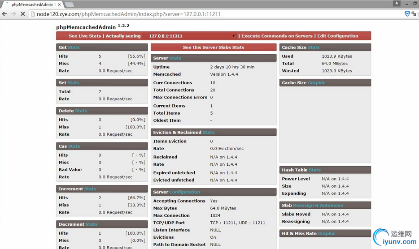Click the Get Stats panel header
This screenshot has height=249, width=419.
(x=102, y=47)
